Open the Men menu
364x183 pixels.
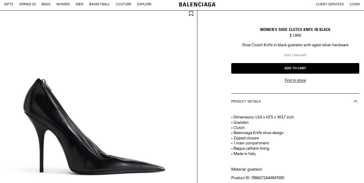[79, 4]
